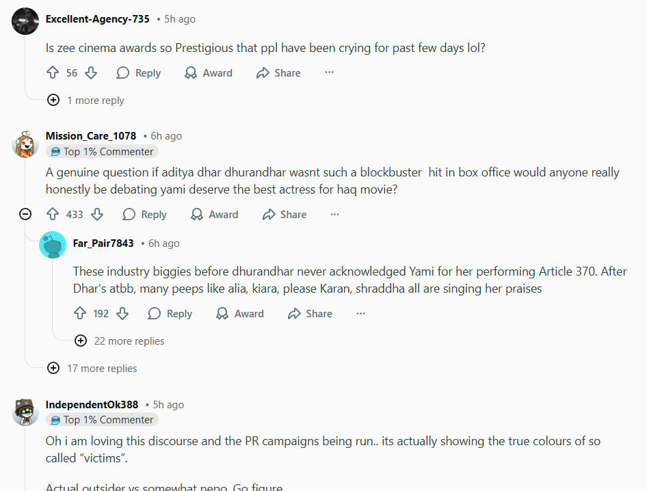Click Far_Pair7843's avatar image
This screenshot has width=647, height=491.
click(x=53, y=245)
